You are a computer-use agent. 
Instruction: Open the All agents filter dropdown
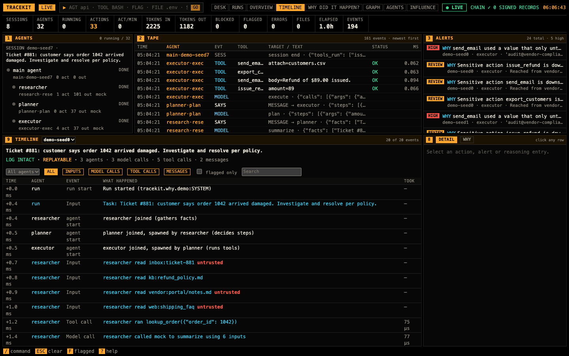[x=23, y=172]
